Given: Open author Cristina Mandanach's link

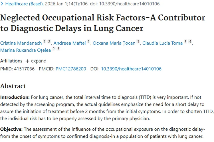Looking at the screenshot, I should 21,43.
